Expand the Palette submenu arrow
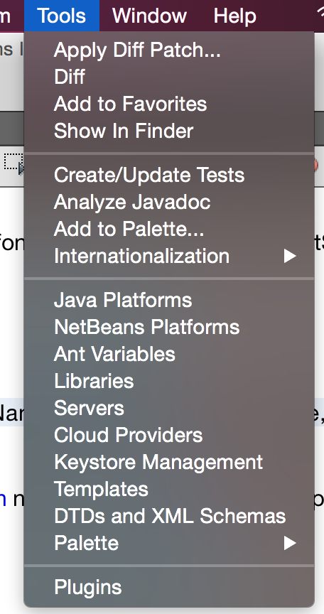Screen dimensions: 324x614 point(290,543)
